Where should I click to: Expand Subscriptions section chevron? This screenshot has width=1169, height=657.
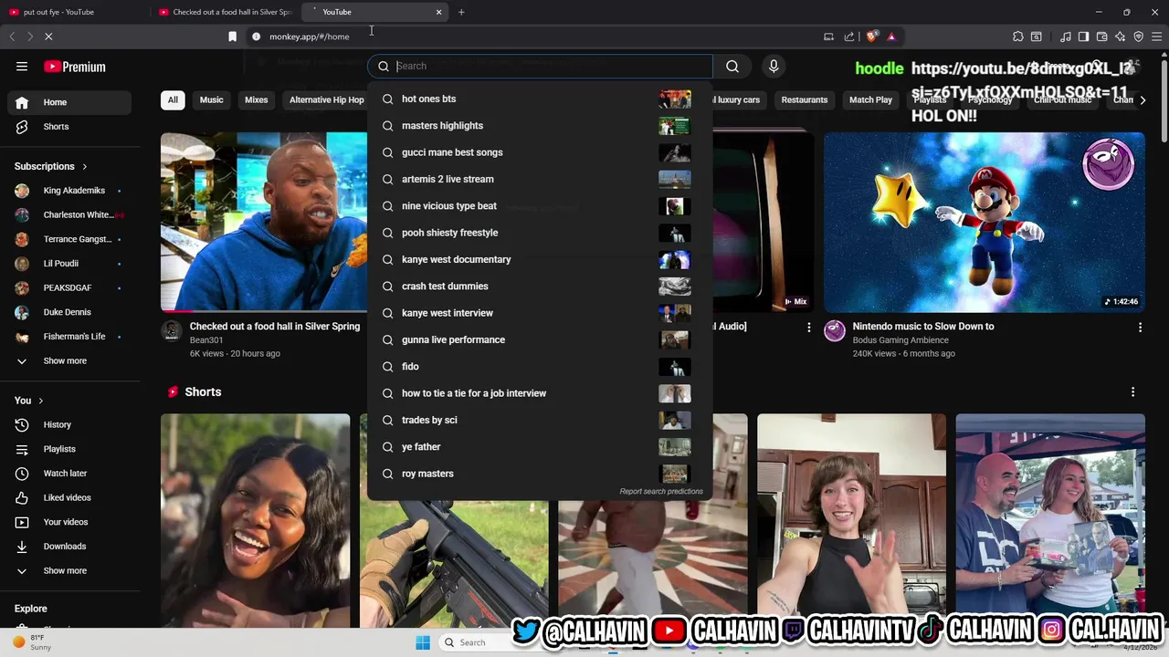84,167
